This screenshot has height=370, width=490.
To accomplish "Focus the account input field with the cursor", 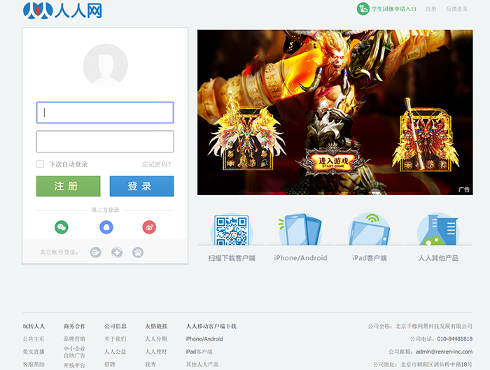I will click(105, 113).
